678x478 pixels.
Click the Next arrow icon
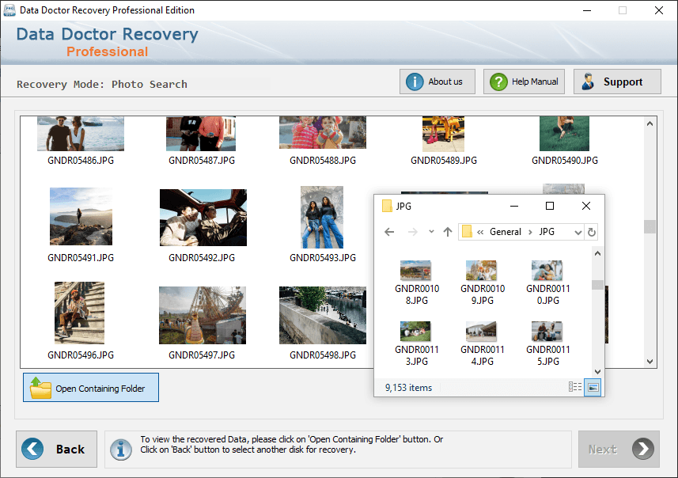(x=643, y=449)
